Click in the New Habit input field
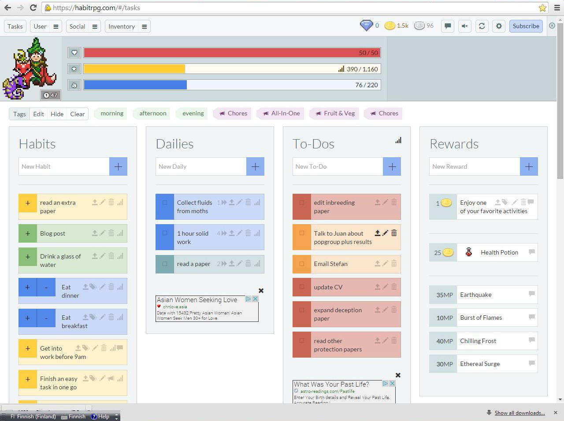Image resolution: width=564 pixels, height=421 pixels. tap(64, 166)
